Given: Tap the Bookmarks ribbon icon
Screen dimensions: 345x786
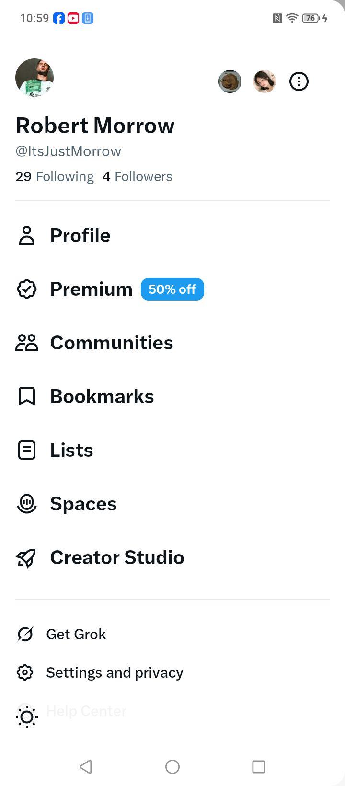Looking at the screenshot, I should pos(27,396).
